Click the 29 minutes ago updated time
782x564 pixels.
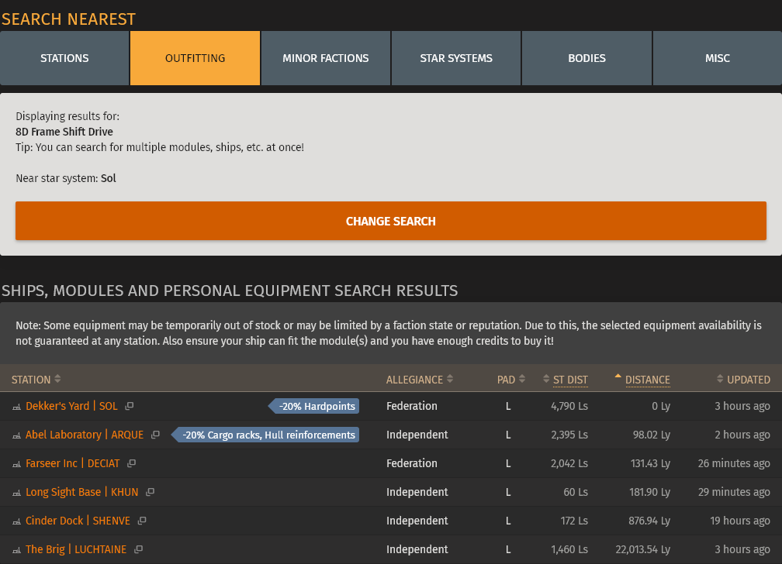point(734,492)
